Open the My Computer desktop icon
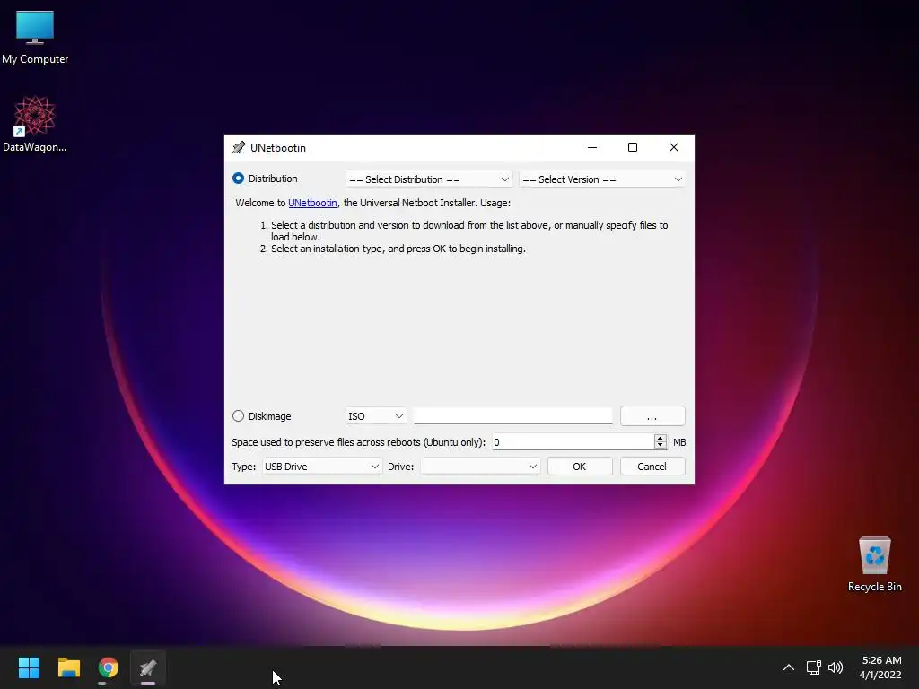Image resolution: width=919 pixels, height=689 pixels. point(35,37)
